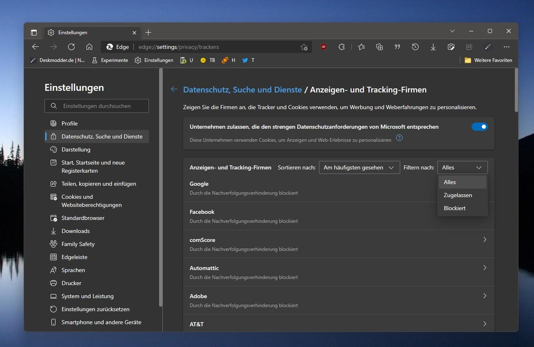The image size is (534, 347).
Task: Open Sprachen settings section
Action: point(97,270)
